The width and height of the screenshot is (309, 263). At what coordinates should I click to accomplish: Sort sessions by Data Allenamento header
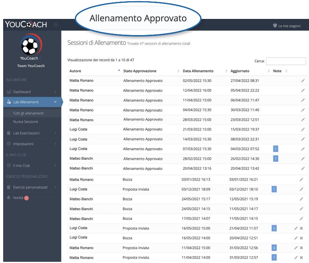(x=198, y=71)
